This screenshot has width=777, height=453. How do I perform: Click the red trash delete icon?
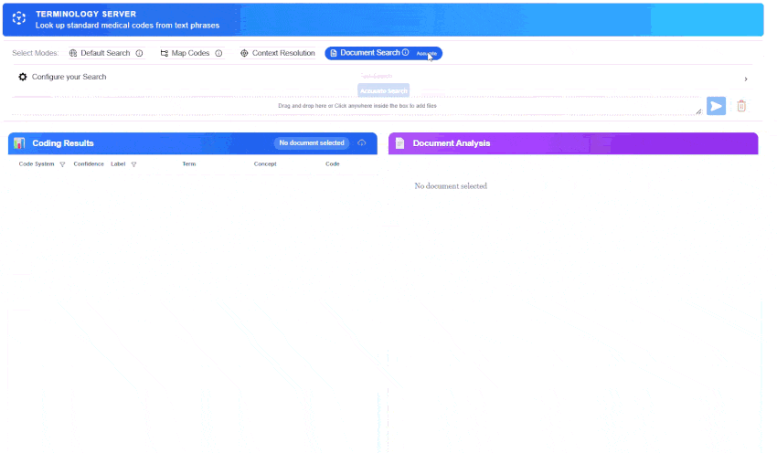click(741, 106)
